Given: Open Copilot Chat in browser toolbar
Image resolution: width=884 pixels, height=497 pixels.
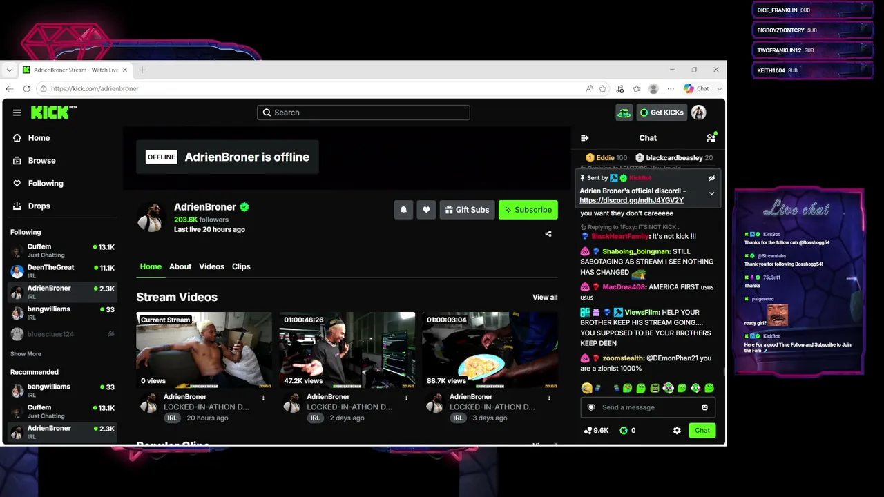Looking at the screenshot, I should click(x=697, y=88).
